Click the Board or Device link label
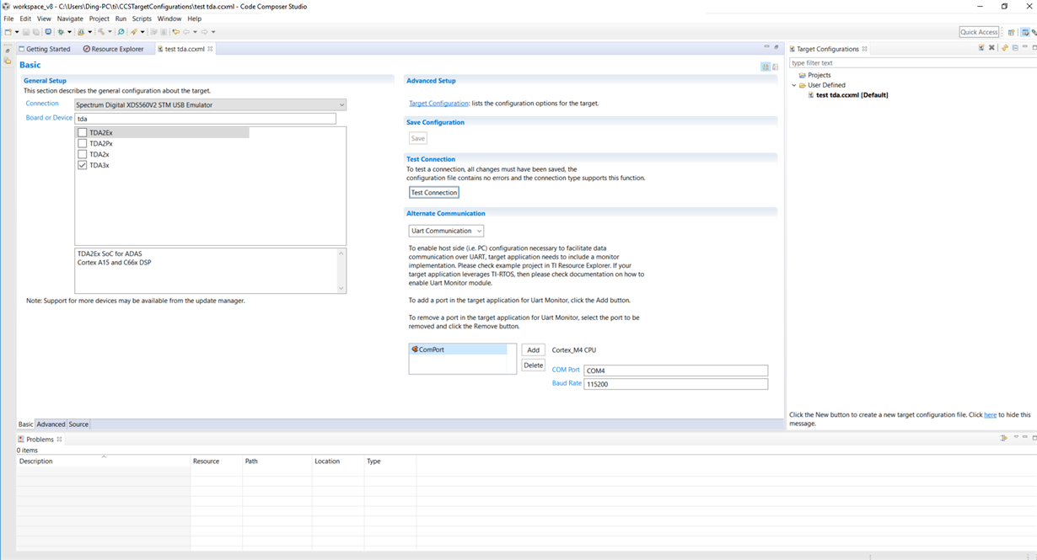Image resolution: width=1037 pixels, height=560 pixels. [x=49, y=118]
